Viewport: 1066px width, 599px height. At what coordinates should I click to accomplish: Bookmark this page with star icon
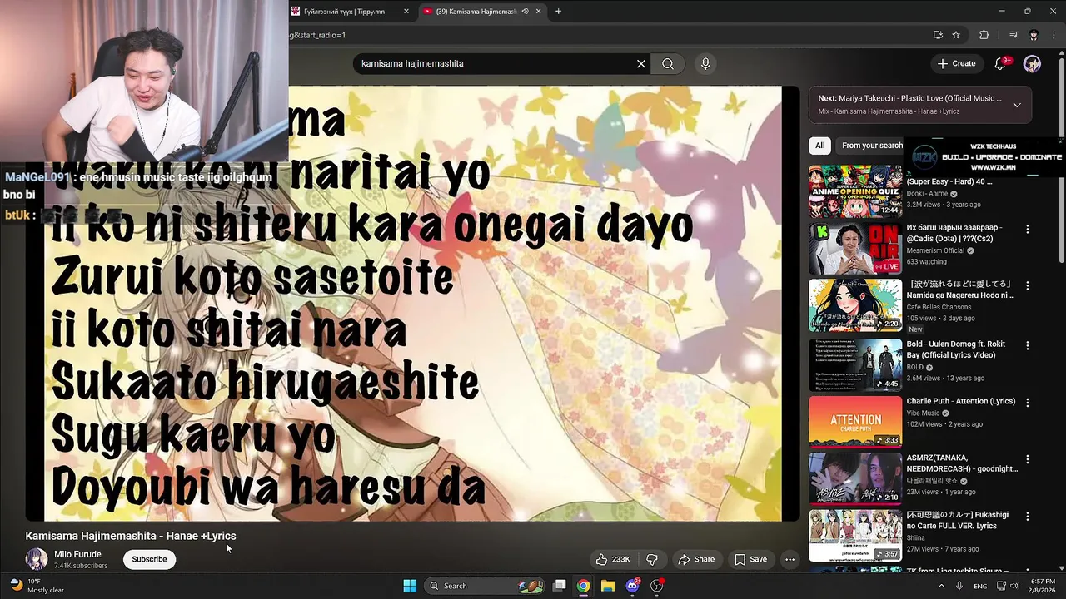click(x=956, y=35)
